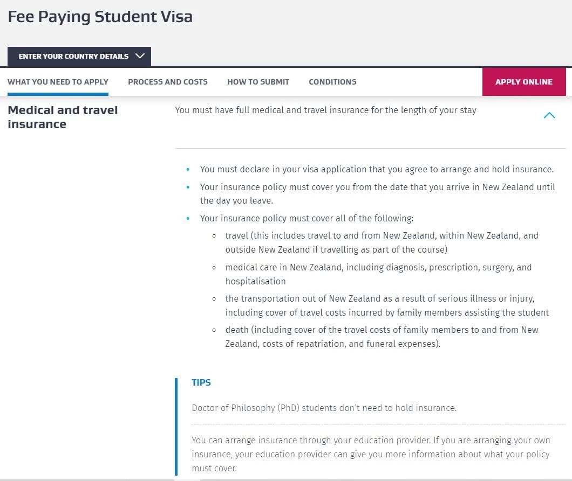Click the education provider insurance tip paragraph
This screenshot has height=481, width=572.
point(371,454)
